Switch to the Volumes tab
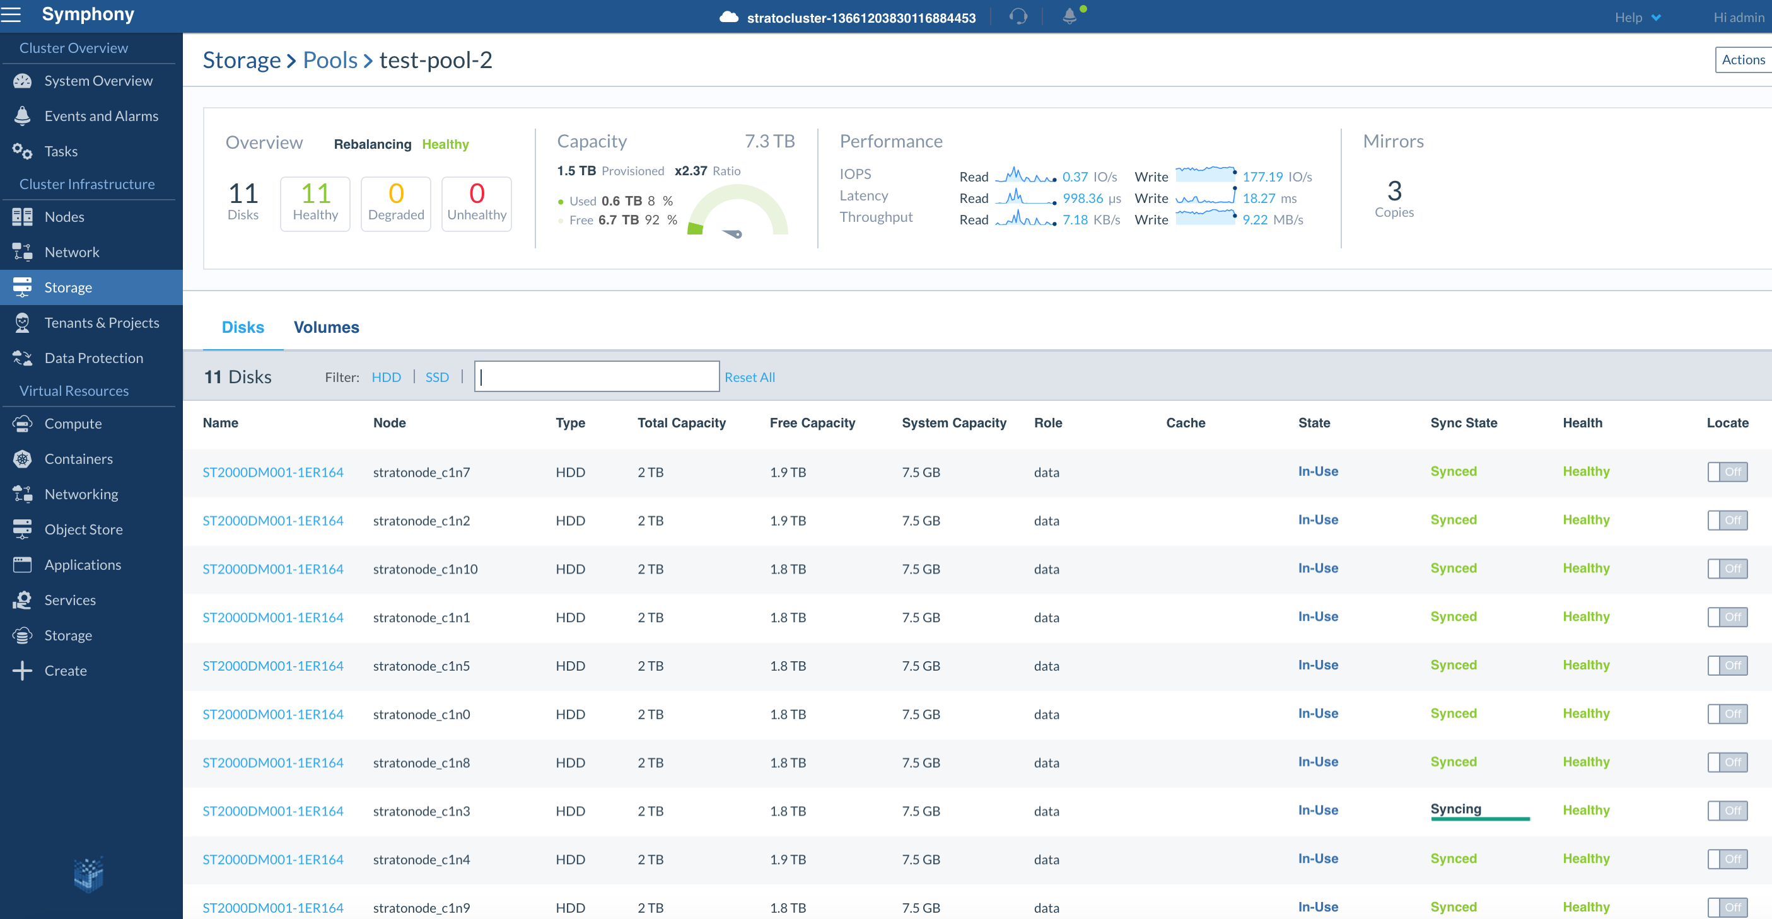Screen dimensions: 1772x919 point(326,327)
